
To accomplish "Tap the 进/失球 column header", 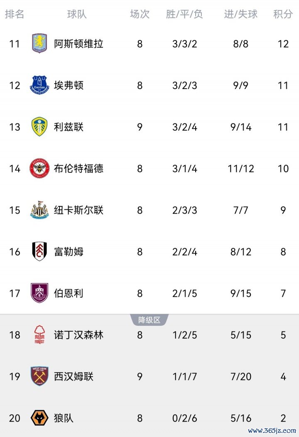I will coord(241,14).
